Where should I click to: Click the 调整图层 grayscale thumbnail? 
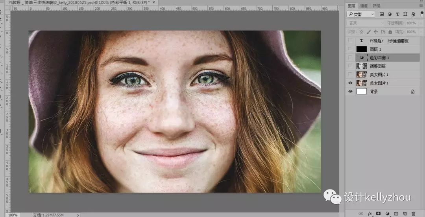point(361,66)
